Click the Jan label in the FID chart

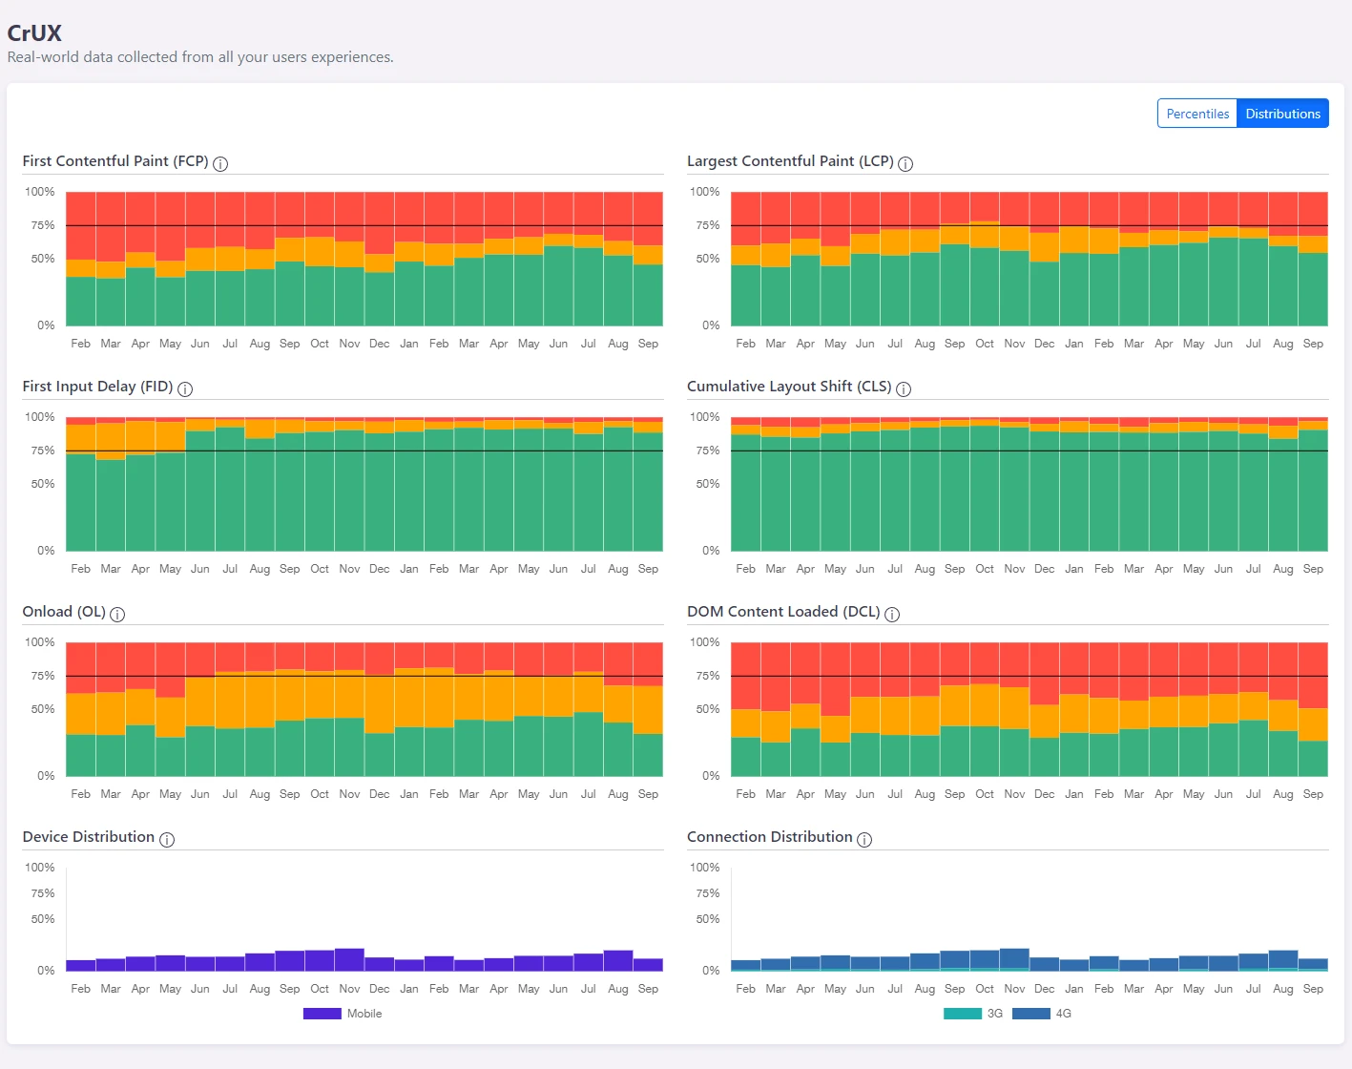point(409,569)
